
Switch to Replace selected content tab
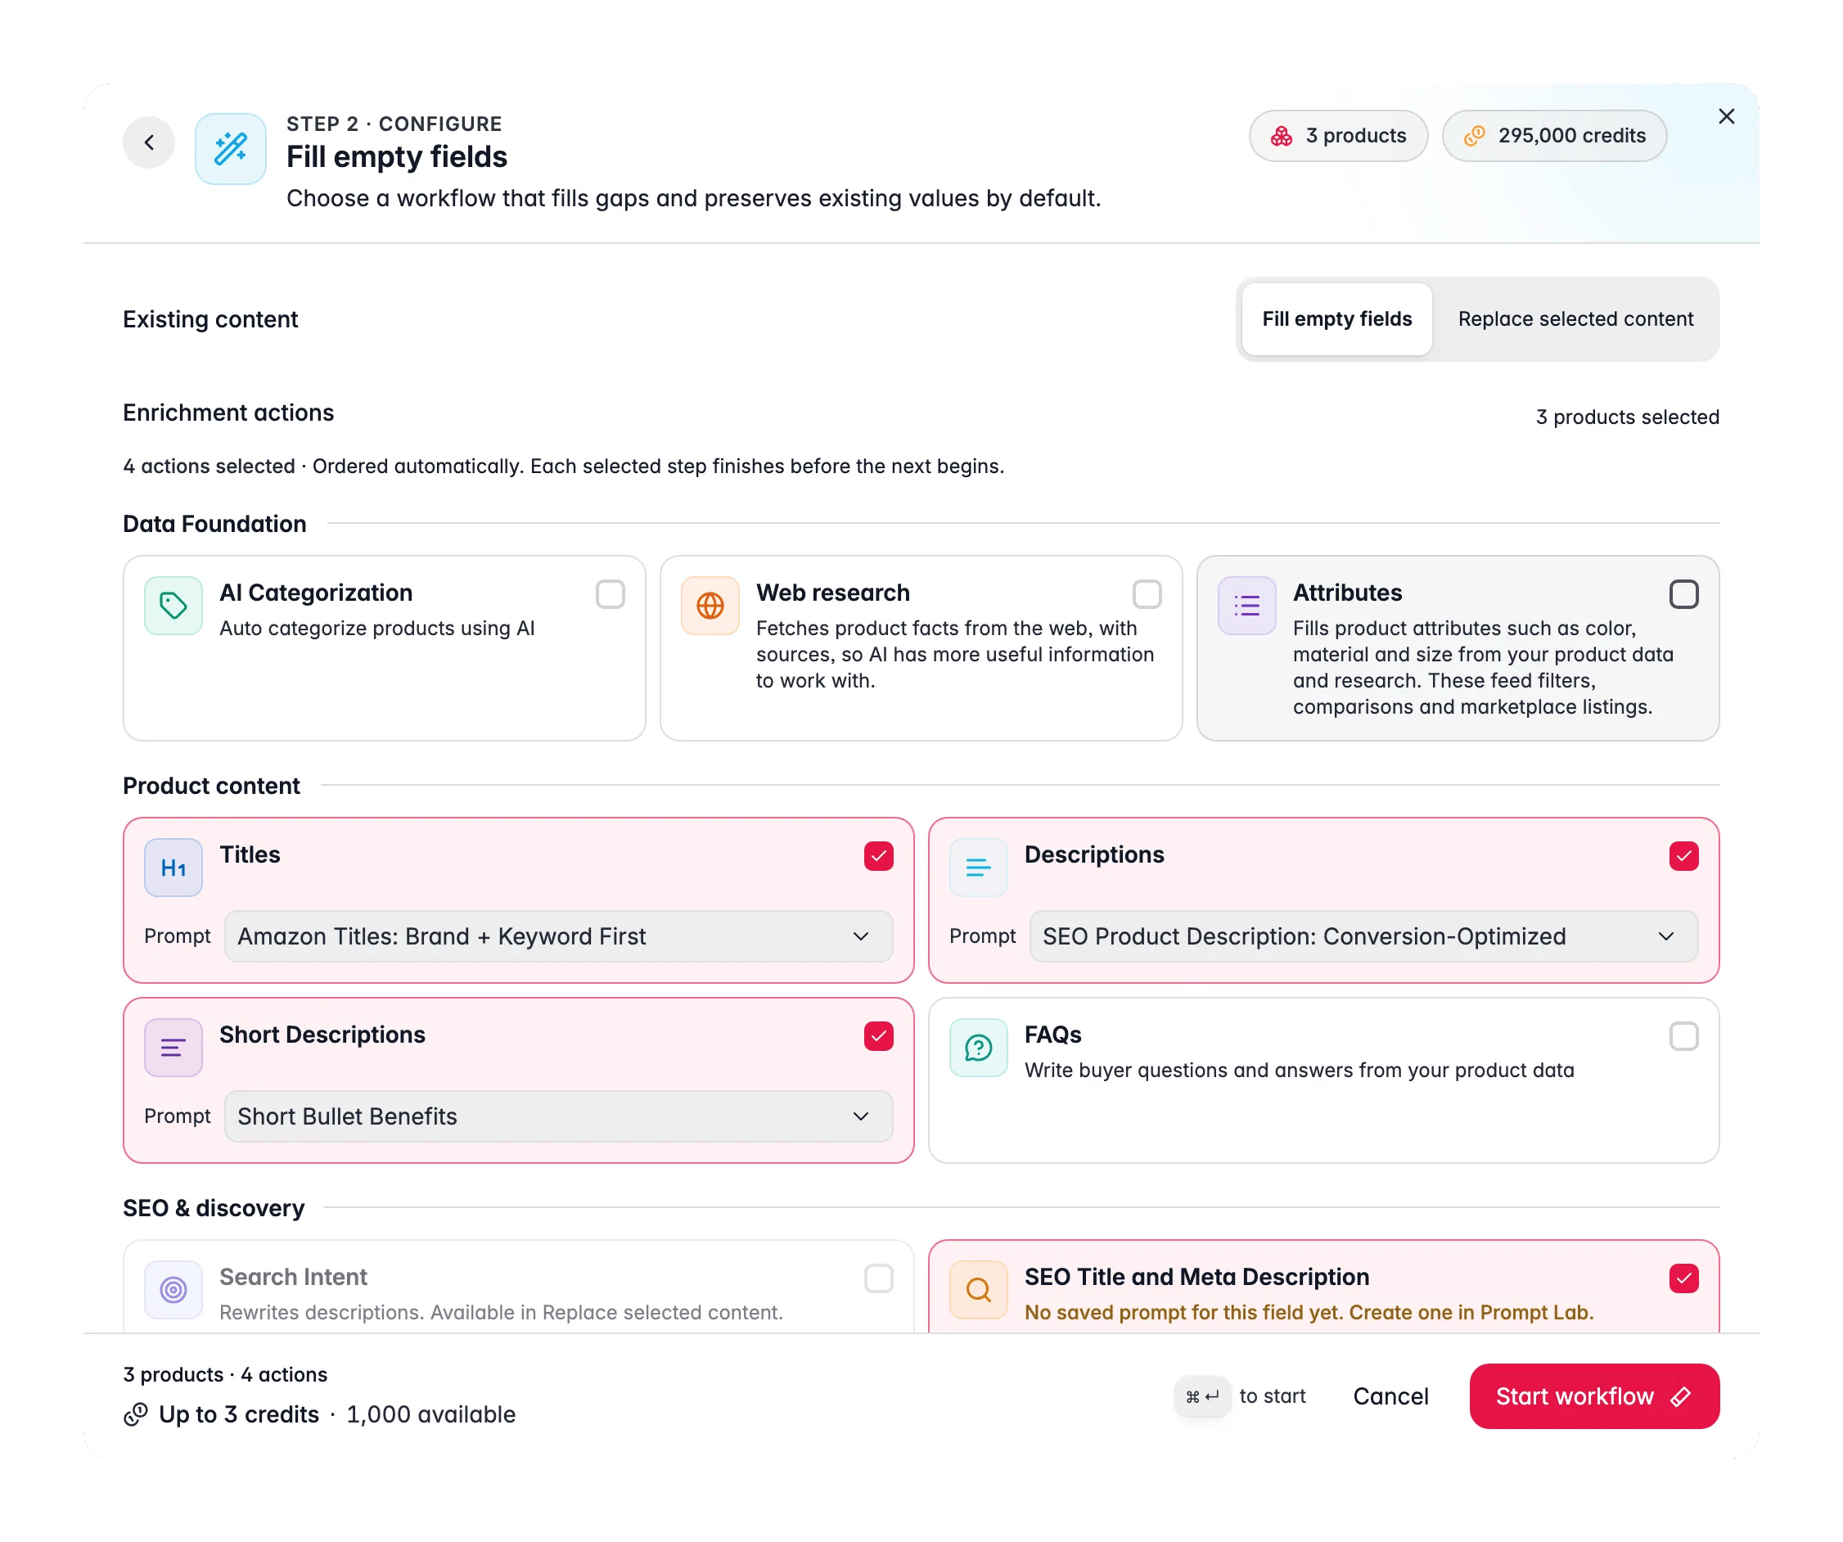pyautogui.click(x=1575, y=319)
